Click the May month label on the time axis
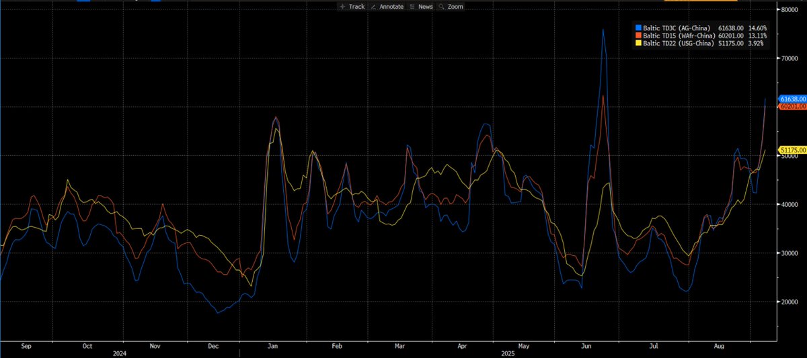The width and height of the screenshot is (807, 358). (x=525, y=346)
